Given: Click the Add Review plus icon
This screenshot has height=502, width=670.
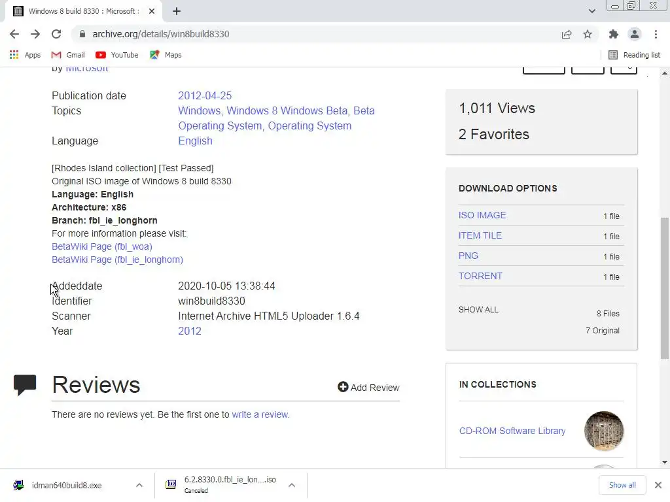Looking at the screenshot, I should (343, 387).
